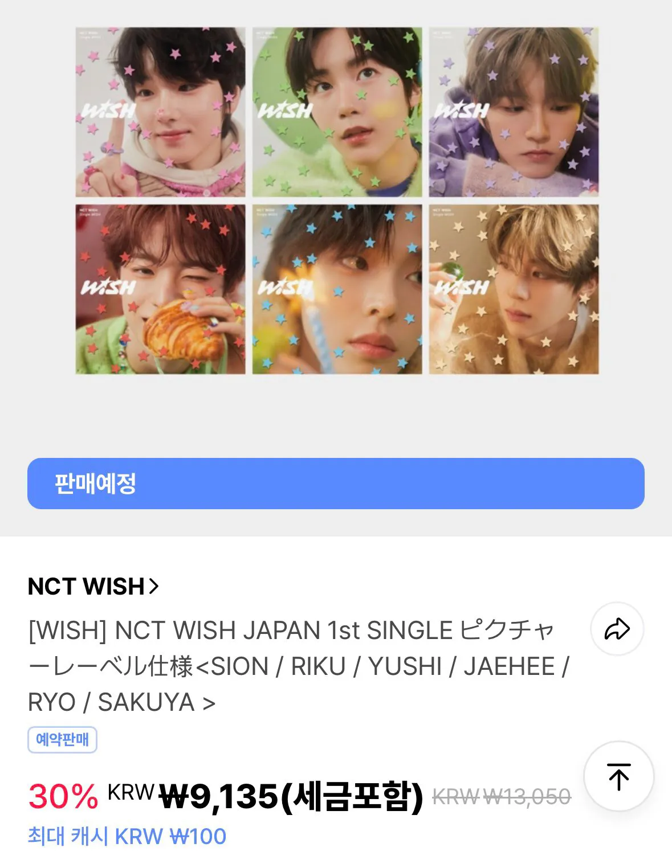The width and height of the screenshot is (672, 864).
Task: Select the ₩9,135 tax-included price
Action: pos(291,796)
